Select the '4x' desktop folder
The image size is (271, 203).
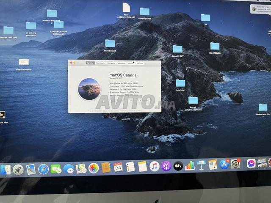tap(205, 19)
